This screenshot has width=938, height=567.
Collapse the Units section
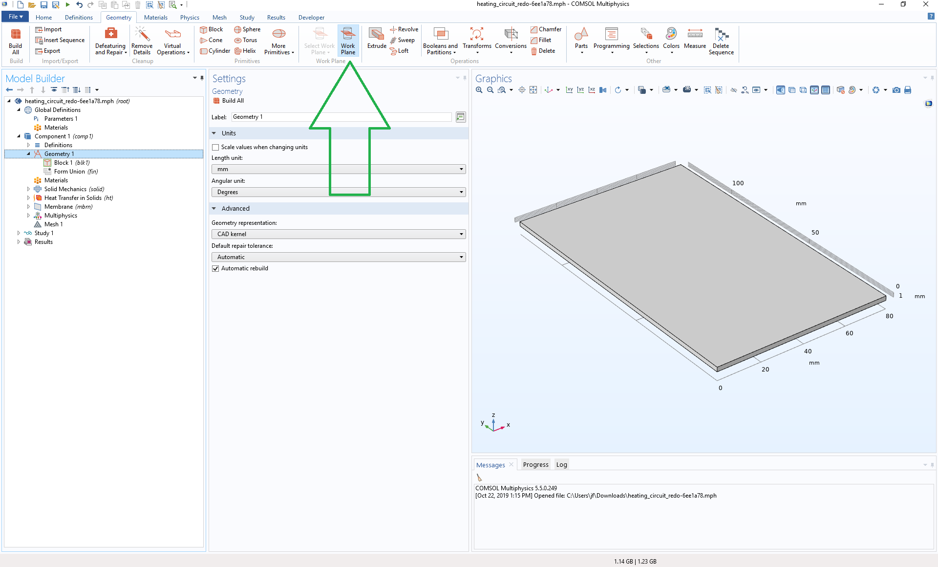pos(214,133)
